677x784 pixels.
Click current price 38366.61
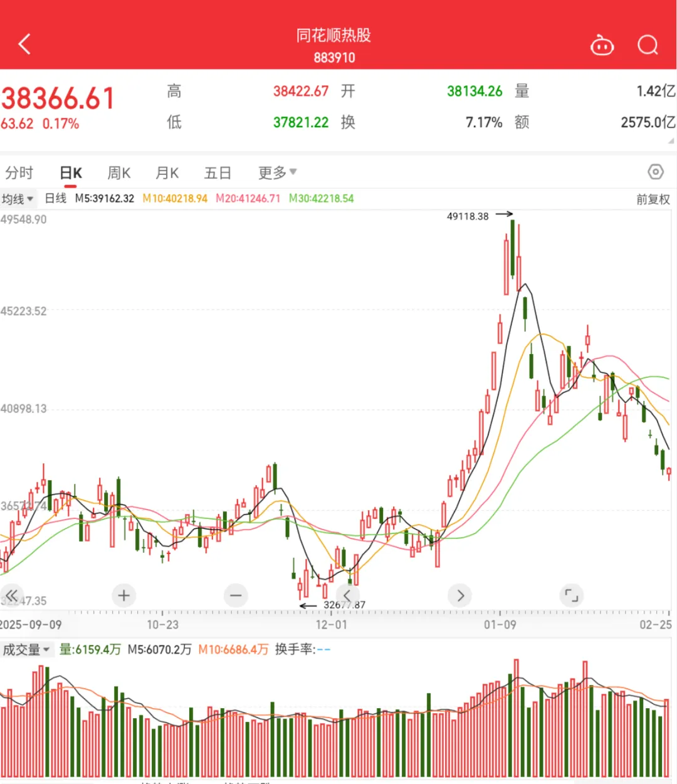point(58,98)
